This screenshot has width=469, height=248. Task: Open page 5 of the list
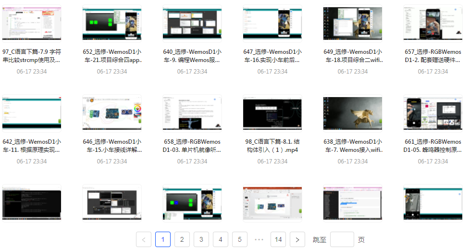(240, 239)
